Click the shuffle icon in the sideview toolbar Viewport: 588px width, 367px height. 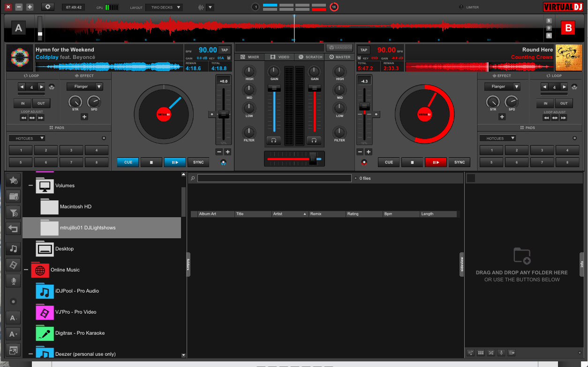[x=491, y=352]
